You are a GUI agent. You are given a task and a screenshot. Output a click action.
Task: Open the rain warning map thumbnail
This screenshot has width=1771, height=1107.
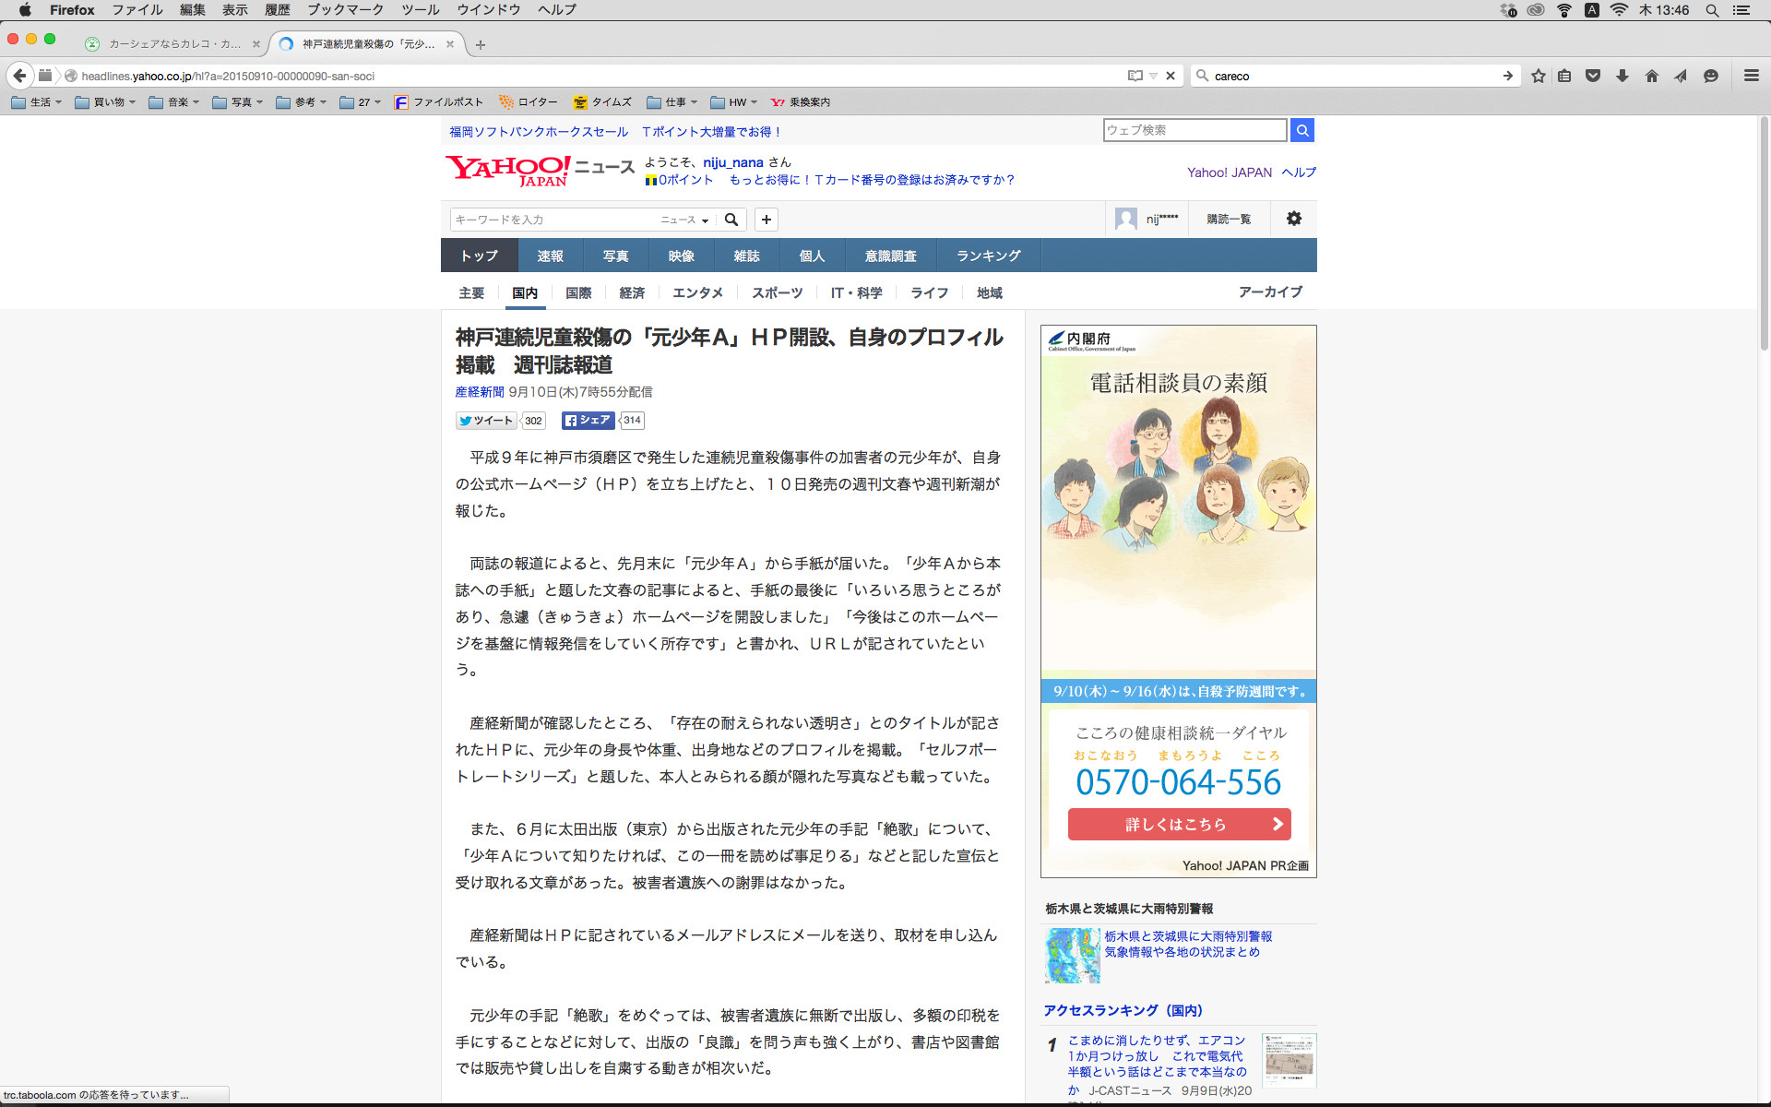pyautogui.click(x=1072, y=955)
